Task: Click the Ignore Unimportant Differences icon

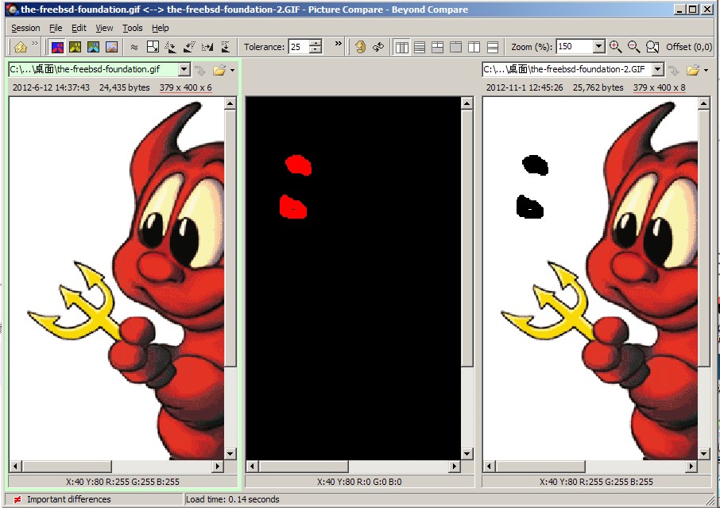Action: pyautogui.click(x=134, y=47)
